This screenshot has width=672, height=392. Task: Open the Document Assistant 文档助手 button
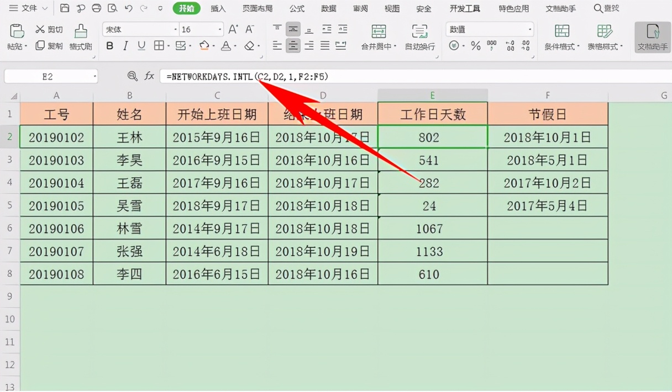pyautogui.click(x=653, y=37)
